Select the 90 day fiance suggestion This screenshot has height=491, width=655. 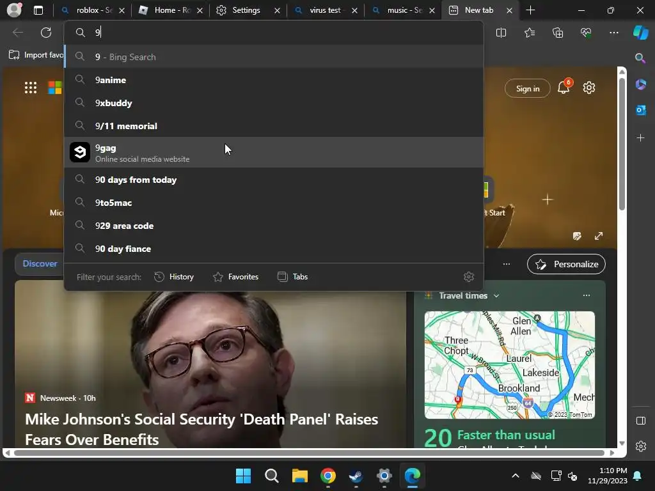[x=274, y=249]
